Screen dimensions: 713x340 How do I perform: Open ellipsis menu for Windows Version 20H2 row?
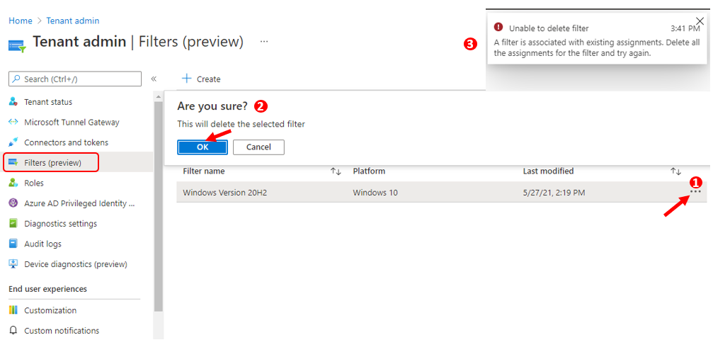tap(696, 192)
